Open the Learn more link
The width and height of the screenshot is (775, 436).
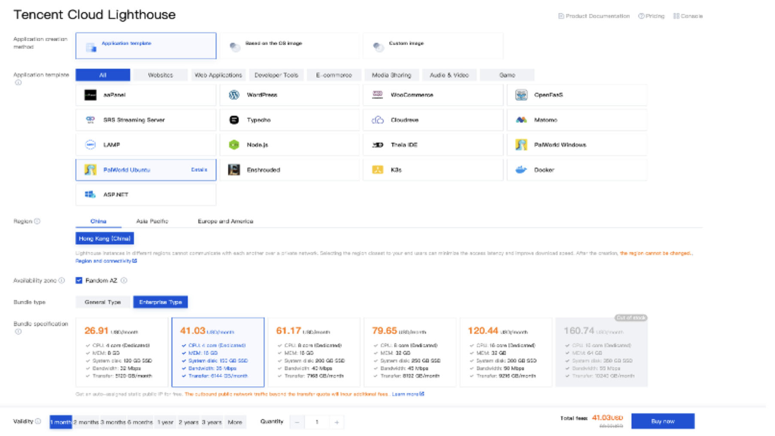point(408,394)
